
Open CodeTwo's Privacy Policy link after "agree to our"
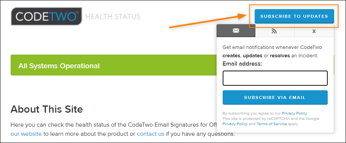click(x=294, y=113)
